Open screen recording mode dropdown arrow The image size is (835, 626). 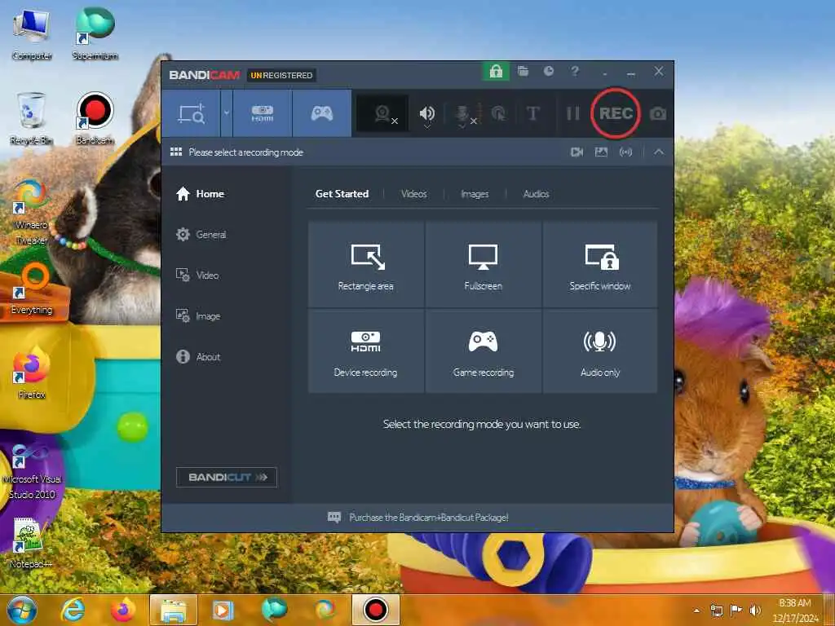click(227, 113)
